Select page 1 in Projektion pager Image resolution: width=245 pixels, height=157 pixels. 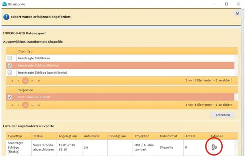[25, 105]
